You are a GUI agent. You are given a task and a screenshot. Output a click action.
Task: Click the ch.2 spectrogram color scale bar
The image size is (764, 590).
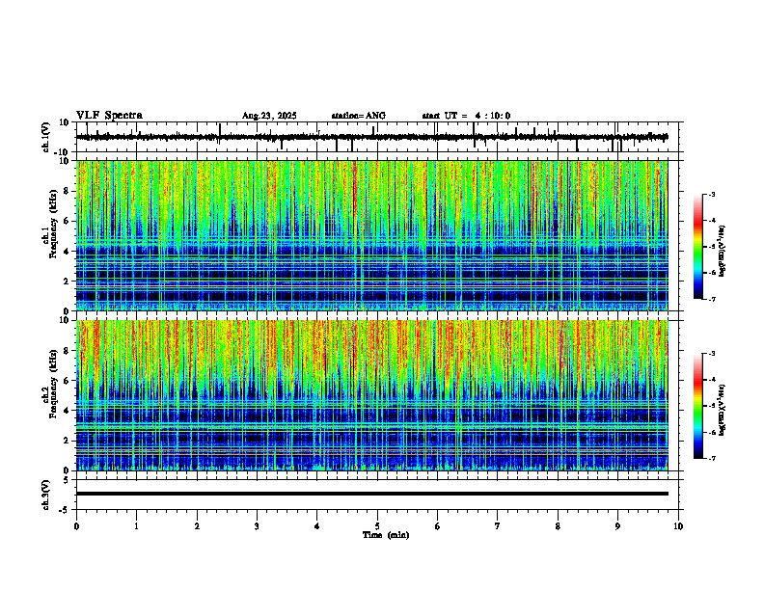(x=697, y=406)
